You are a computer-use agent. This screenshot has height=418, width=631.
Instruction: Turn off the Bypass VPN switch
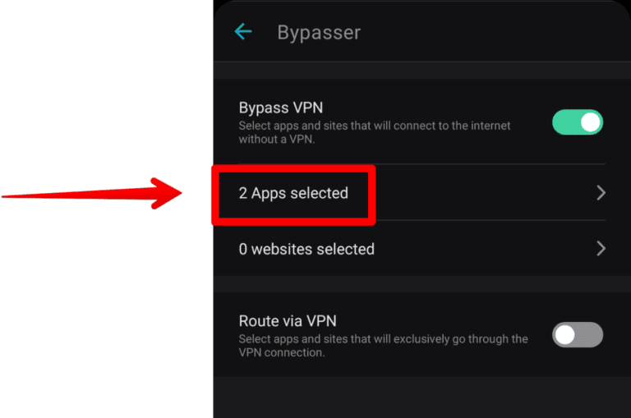tap(578, 123)
